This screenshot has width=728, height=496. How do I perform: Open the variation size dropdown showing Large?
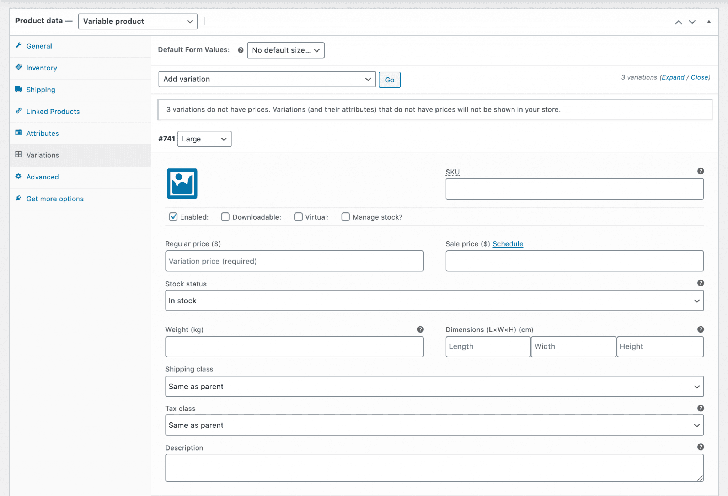point(204,139)
